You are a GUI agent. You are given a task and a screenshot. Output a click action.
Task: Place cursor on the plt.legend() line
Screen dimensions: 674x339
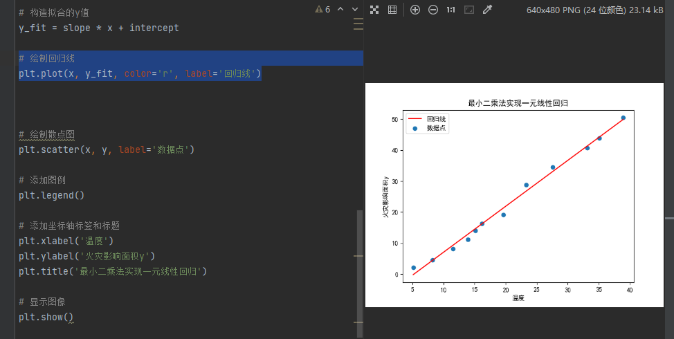51,195
